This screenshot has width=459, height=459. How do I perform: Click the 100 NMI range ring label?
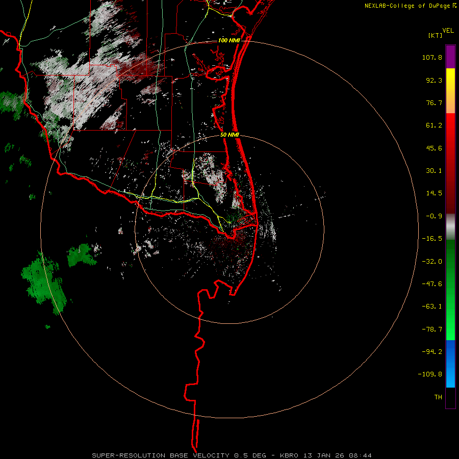click(x=229, y=40)
